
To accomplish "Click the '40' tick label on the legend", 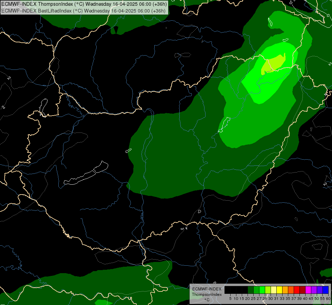I will [x=305, y=299].
